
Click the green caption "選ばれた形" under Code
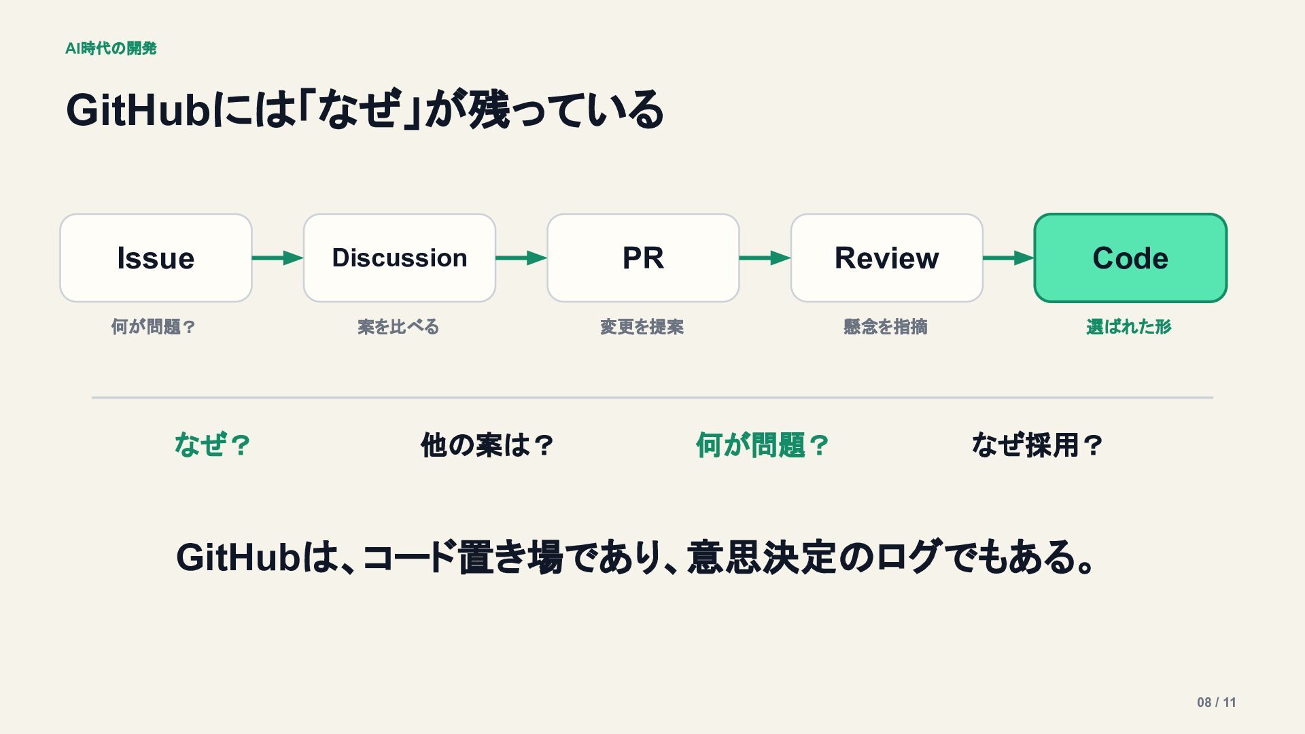1129,327
